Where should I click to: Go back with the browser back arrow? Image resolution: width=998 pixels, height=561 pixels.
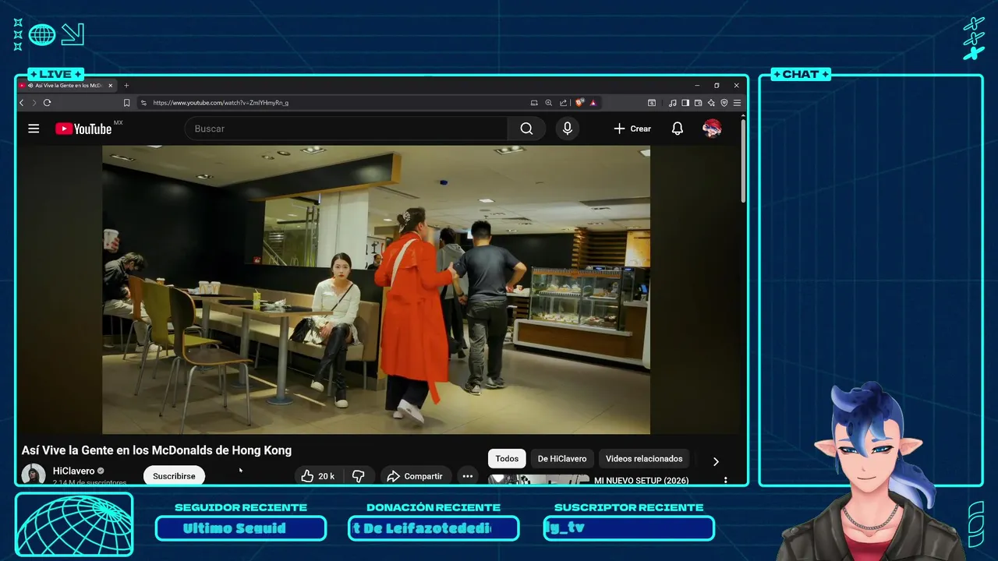(x=22, y=103)
